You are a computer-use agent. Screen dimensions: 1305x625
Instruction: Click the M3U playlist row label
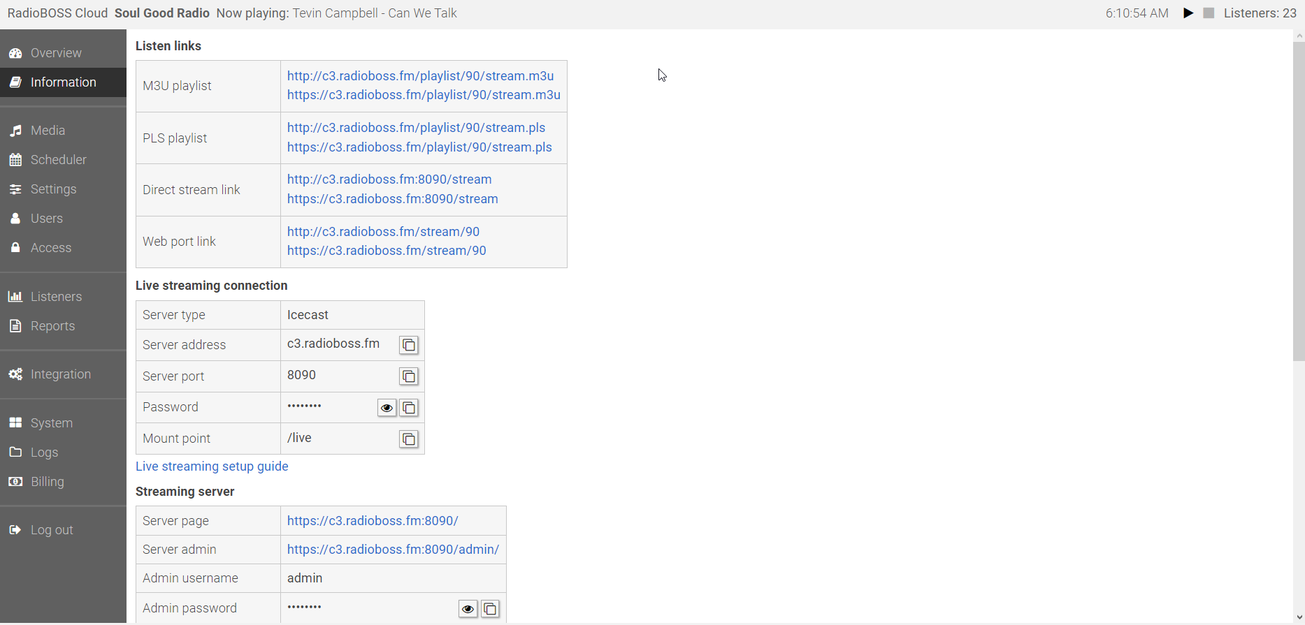177,86
